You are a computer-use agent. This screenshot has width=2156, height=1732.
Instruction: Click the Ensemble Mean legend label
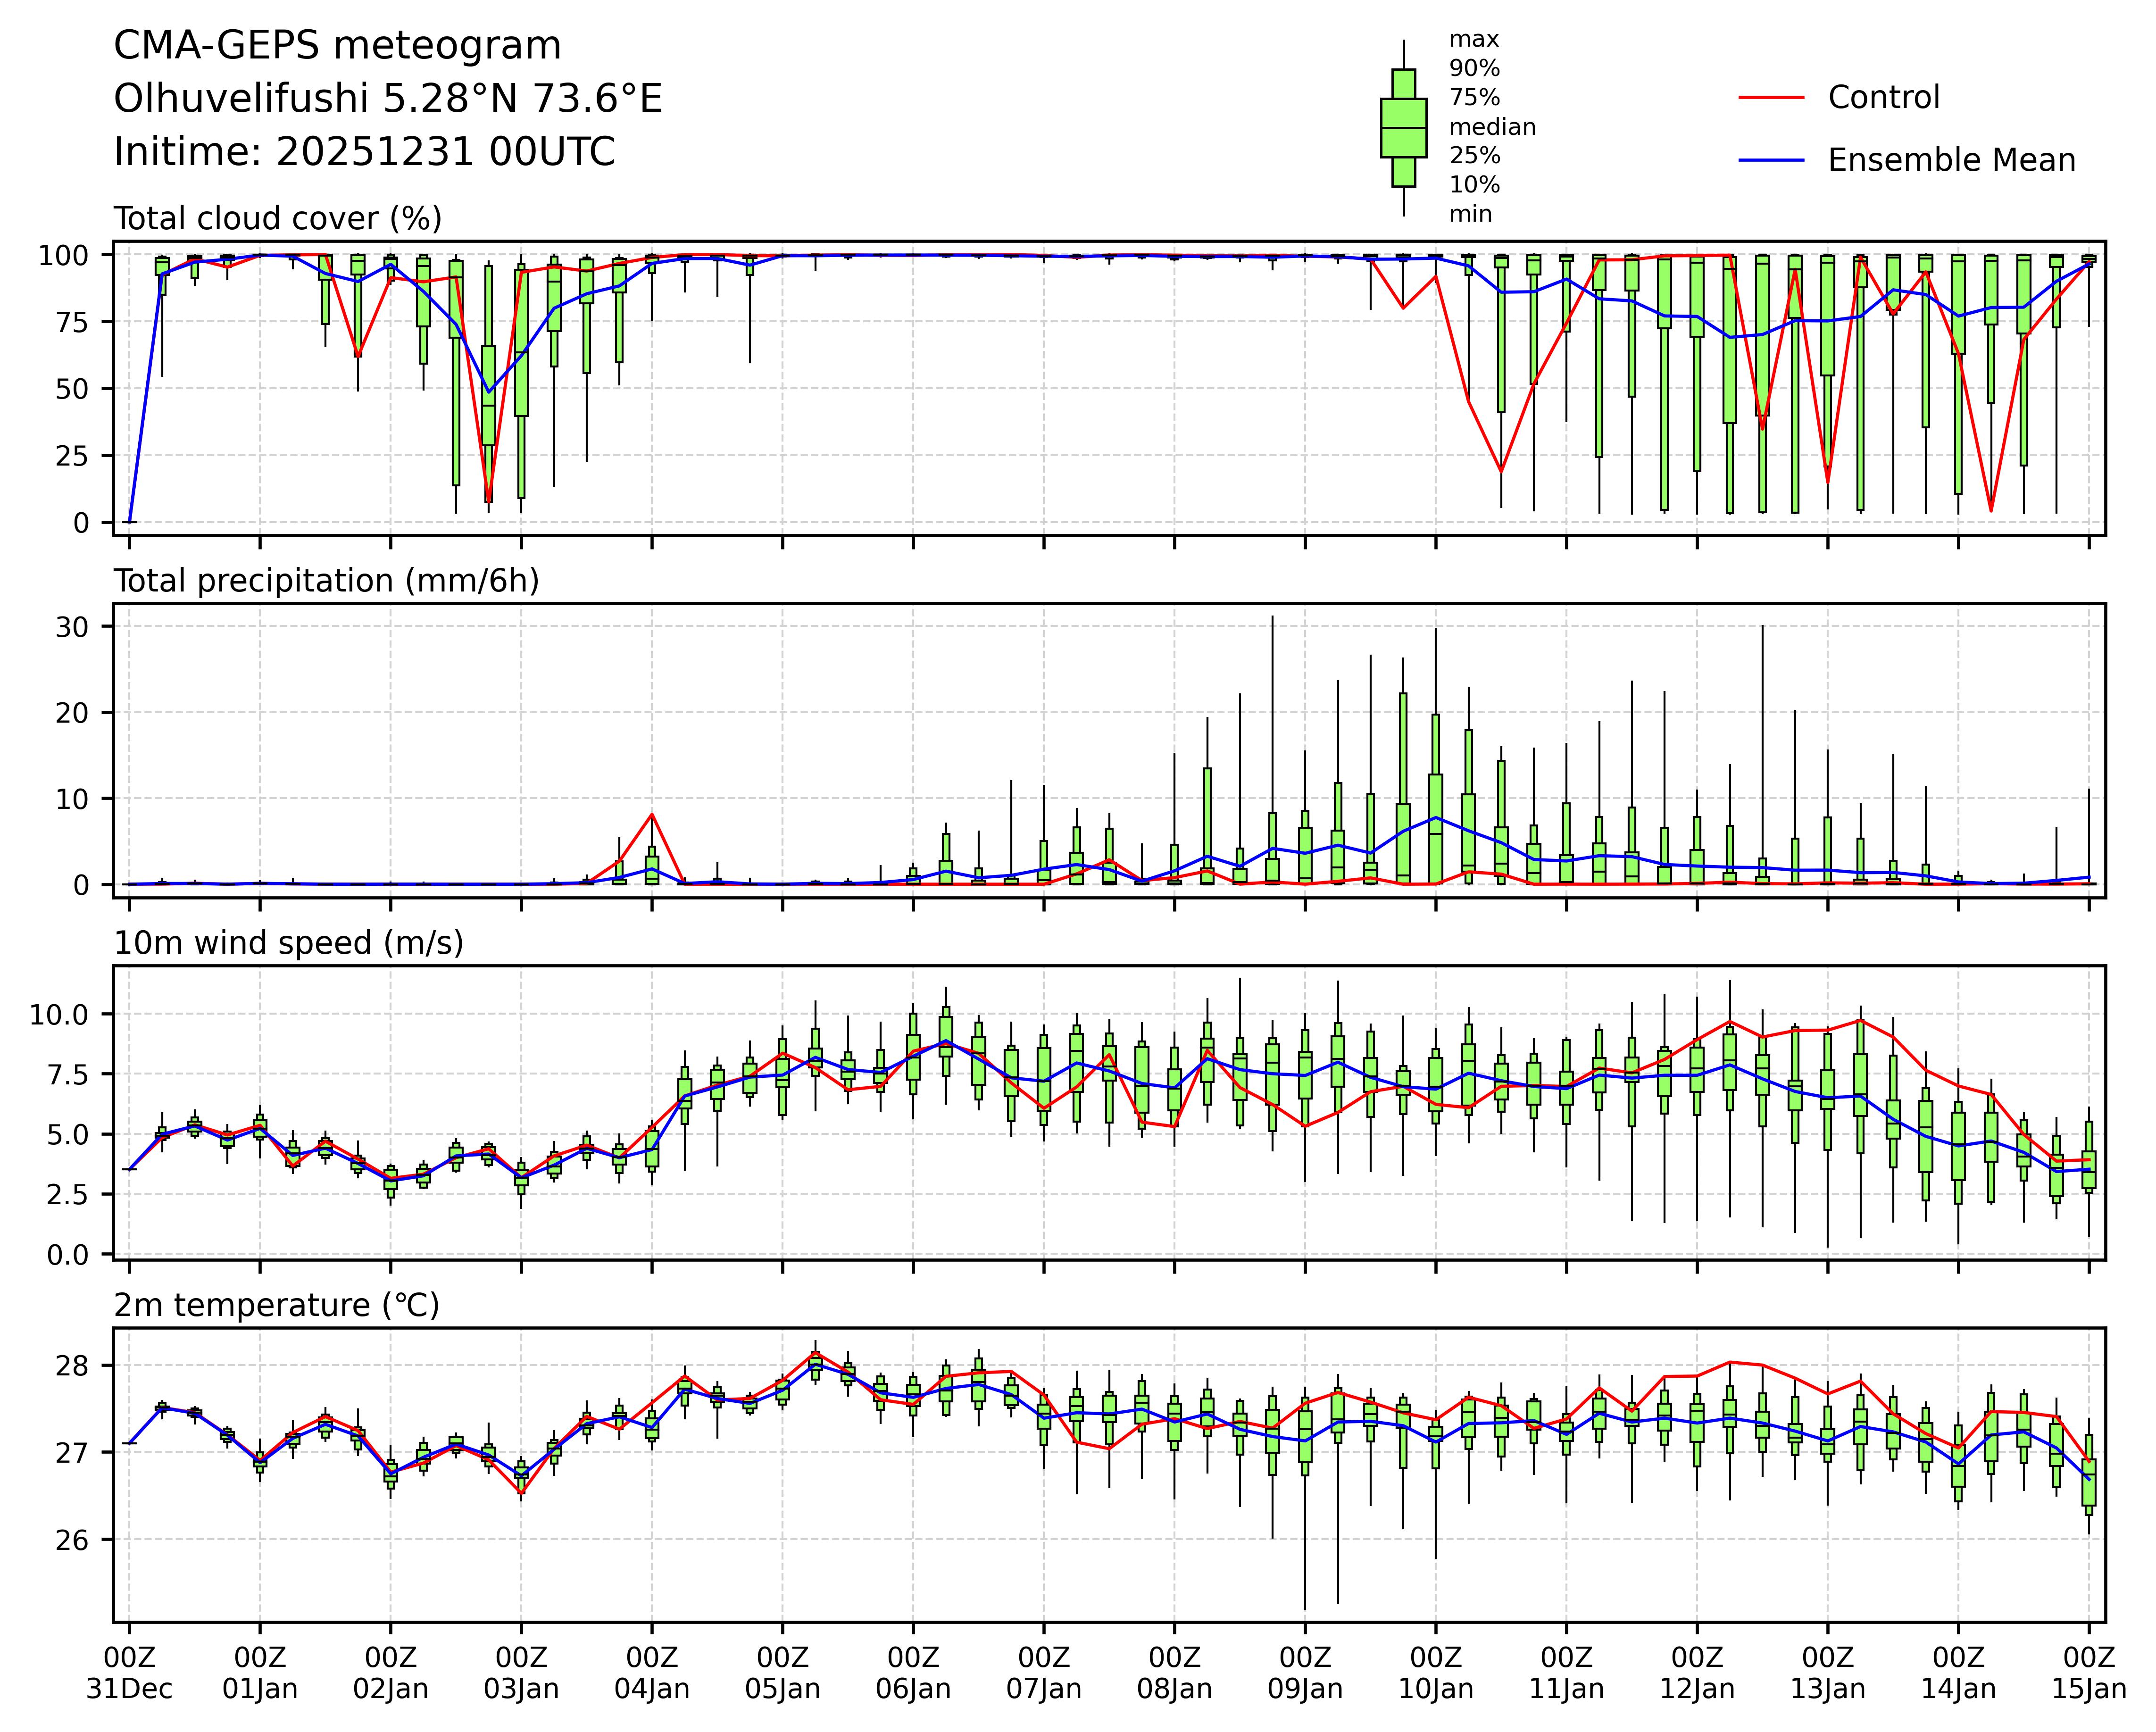[x=1951, y=160]
